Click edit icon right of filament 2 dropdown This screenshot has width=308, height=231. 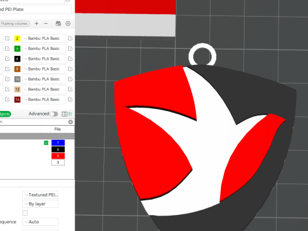[x=70, y=38]
